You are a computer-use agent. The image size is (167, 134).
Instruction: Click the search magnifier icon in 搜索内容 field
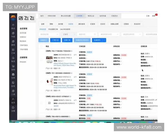tap(95, 34)
